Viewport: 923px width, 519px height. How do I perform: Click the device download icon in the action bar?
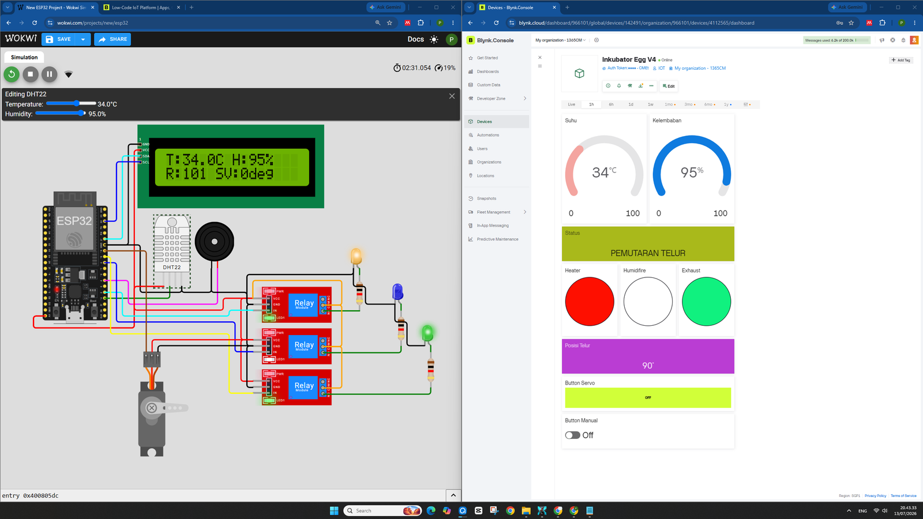click(x=641, y=86)
